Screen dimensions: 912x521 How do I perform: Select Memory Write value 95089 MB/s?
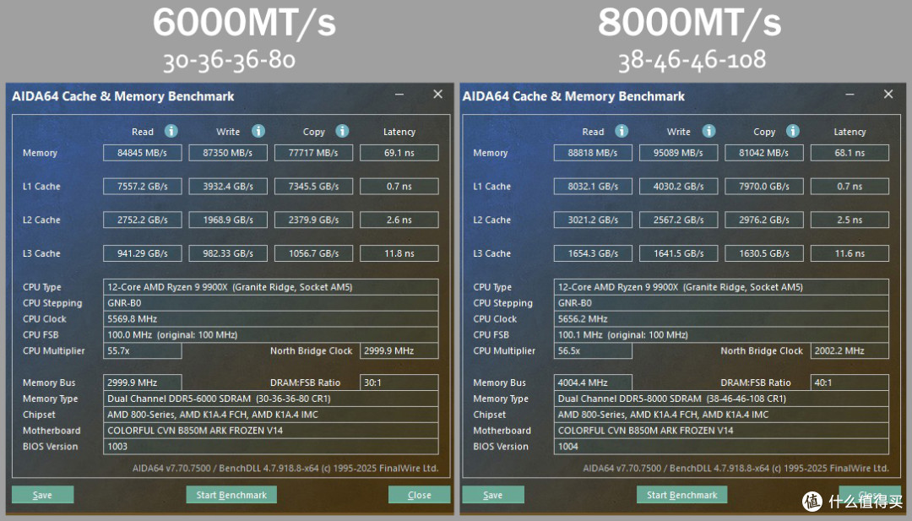pyautogui.click(x=678, y=153)
